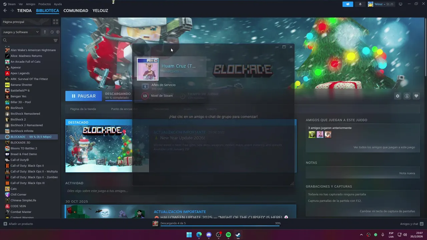
Task: Go forward with the right arrow
Action: click(12, 11)
